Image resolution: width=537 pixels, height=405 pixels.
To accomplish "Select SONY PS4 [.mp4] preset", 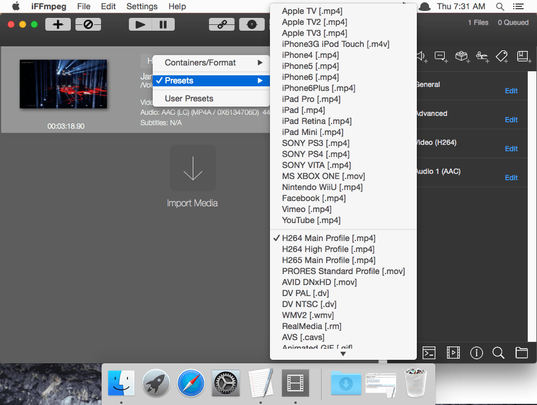I will tap(343, 154).
